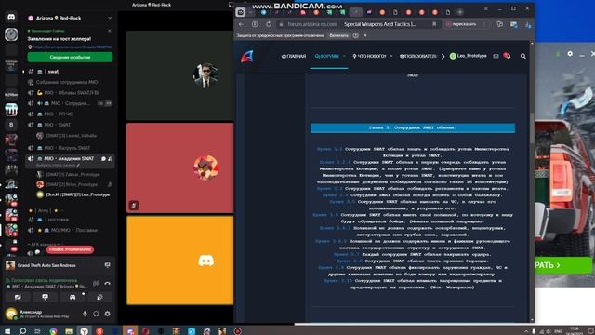Expand the ФОРУМЫ dropdown arrow

(344, 56)
